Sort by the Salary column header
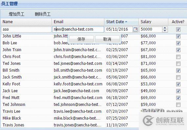The image size is (187, 130). pos(153,22)
